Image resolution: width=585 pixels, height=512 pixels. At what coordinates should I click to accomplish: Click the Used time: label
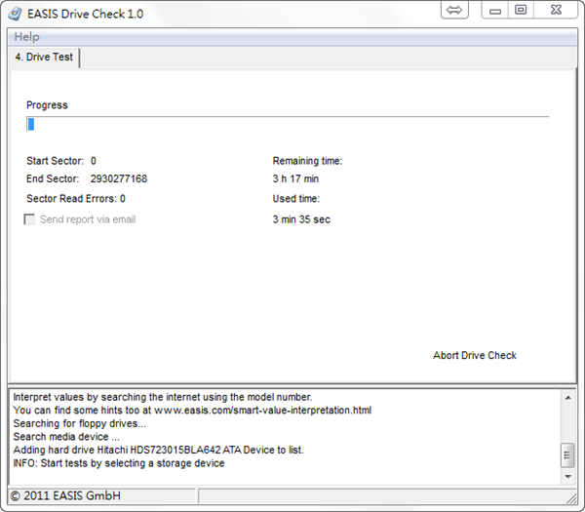tap(295, 199)
